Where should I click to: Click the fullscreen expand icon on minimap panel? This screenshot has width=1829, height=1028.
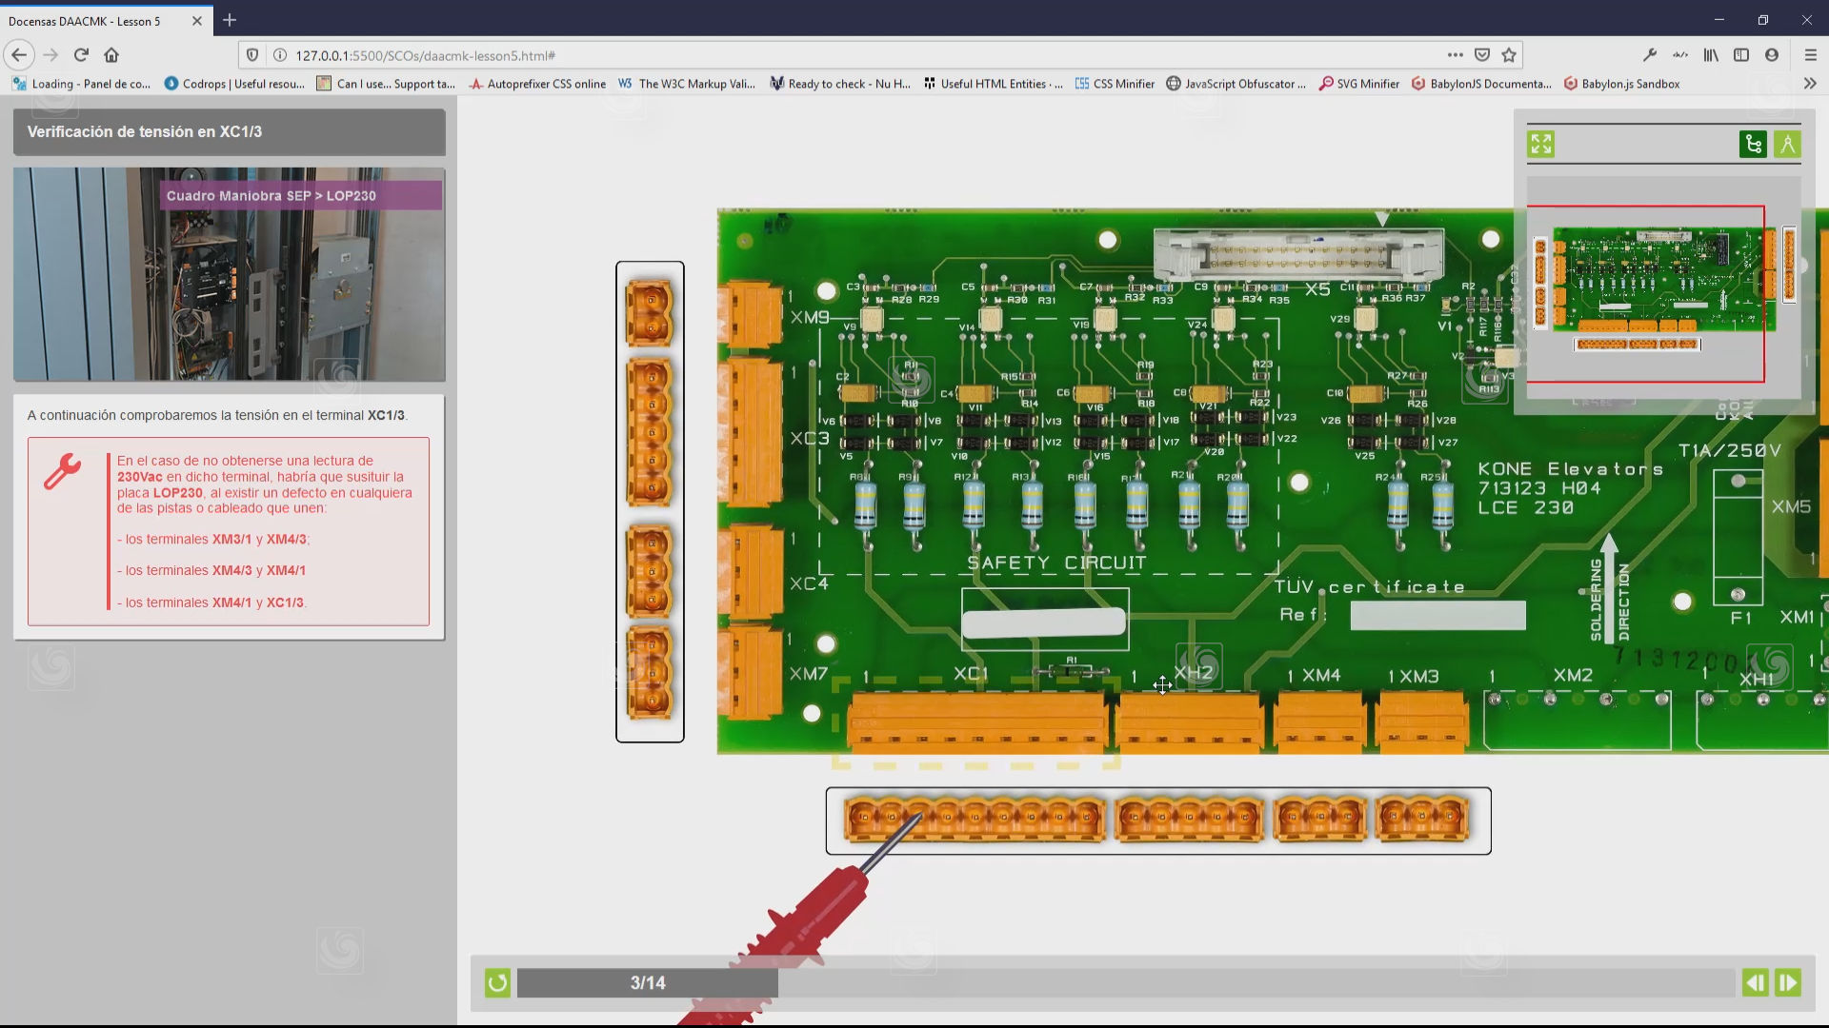[x=1541, y=144]
